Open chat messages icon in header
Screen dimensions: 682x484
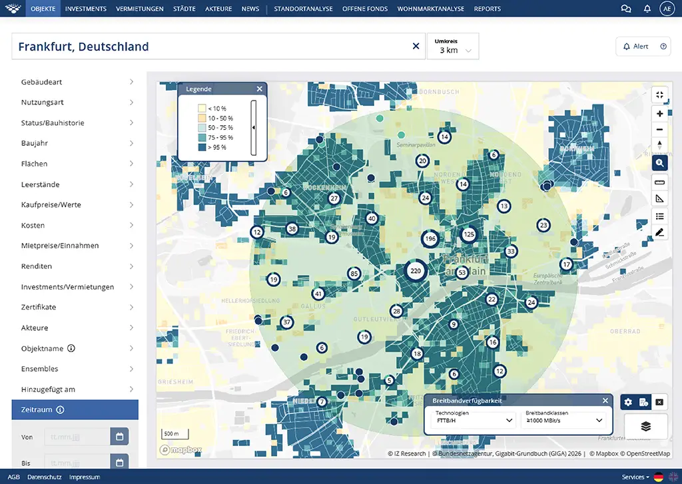[x=626, y=9]
